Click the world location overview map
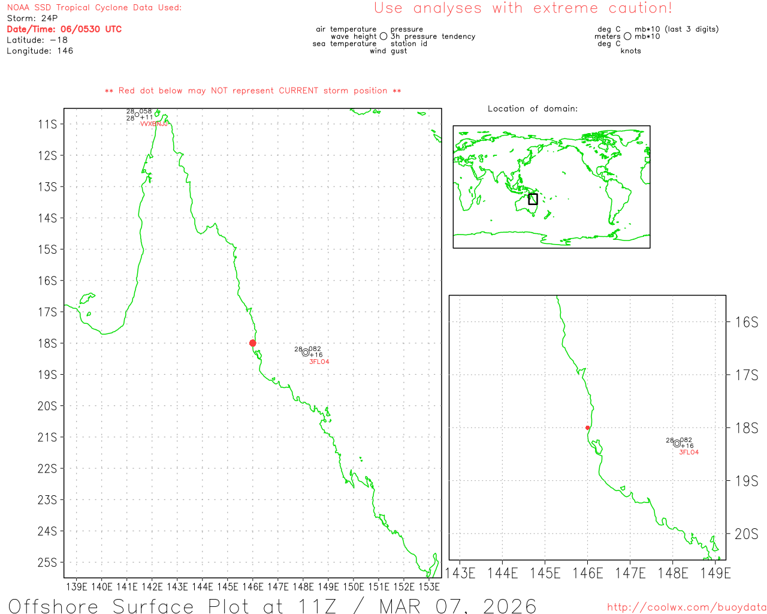 551,186
